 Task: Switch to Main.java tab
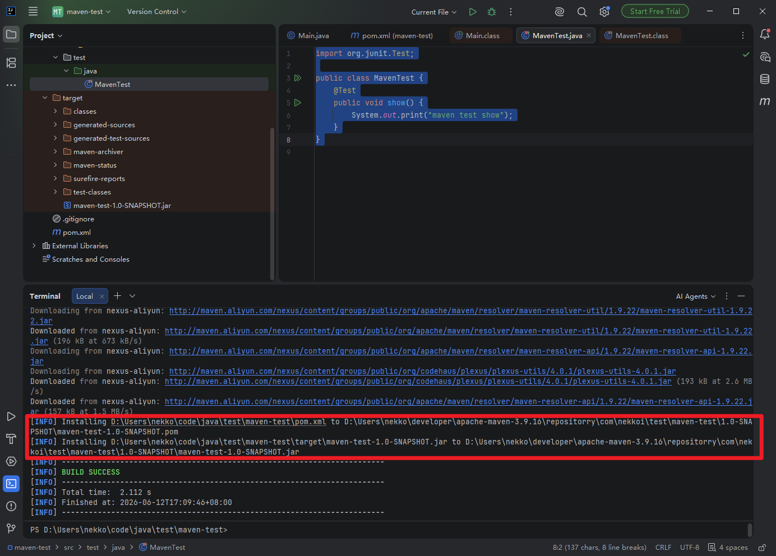(308, 35)
